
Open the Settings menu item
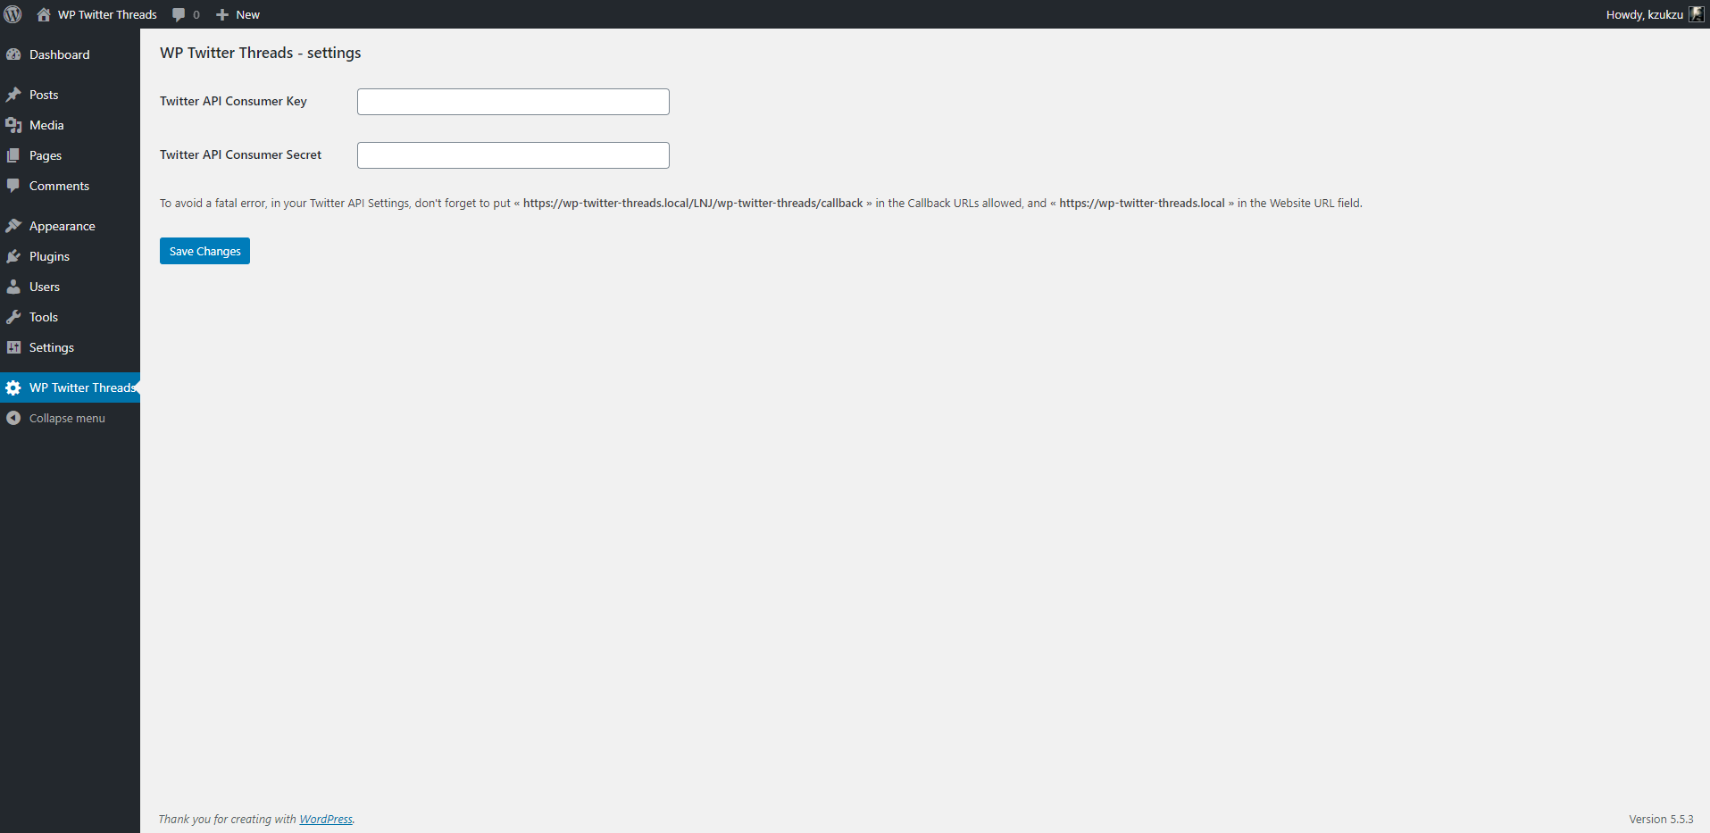(70, 347)
